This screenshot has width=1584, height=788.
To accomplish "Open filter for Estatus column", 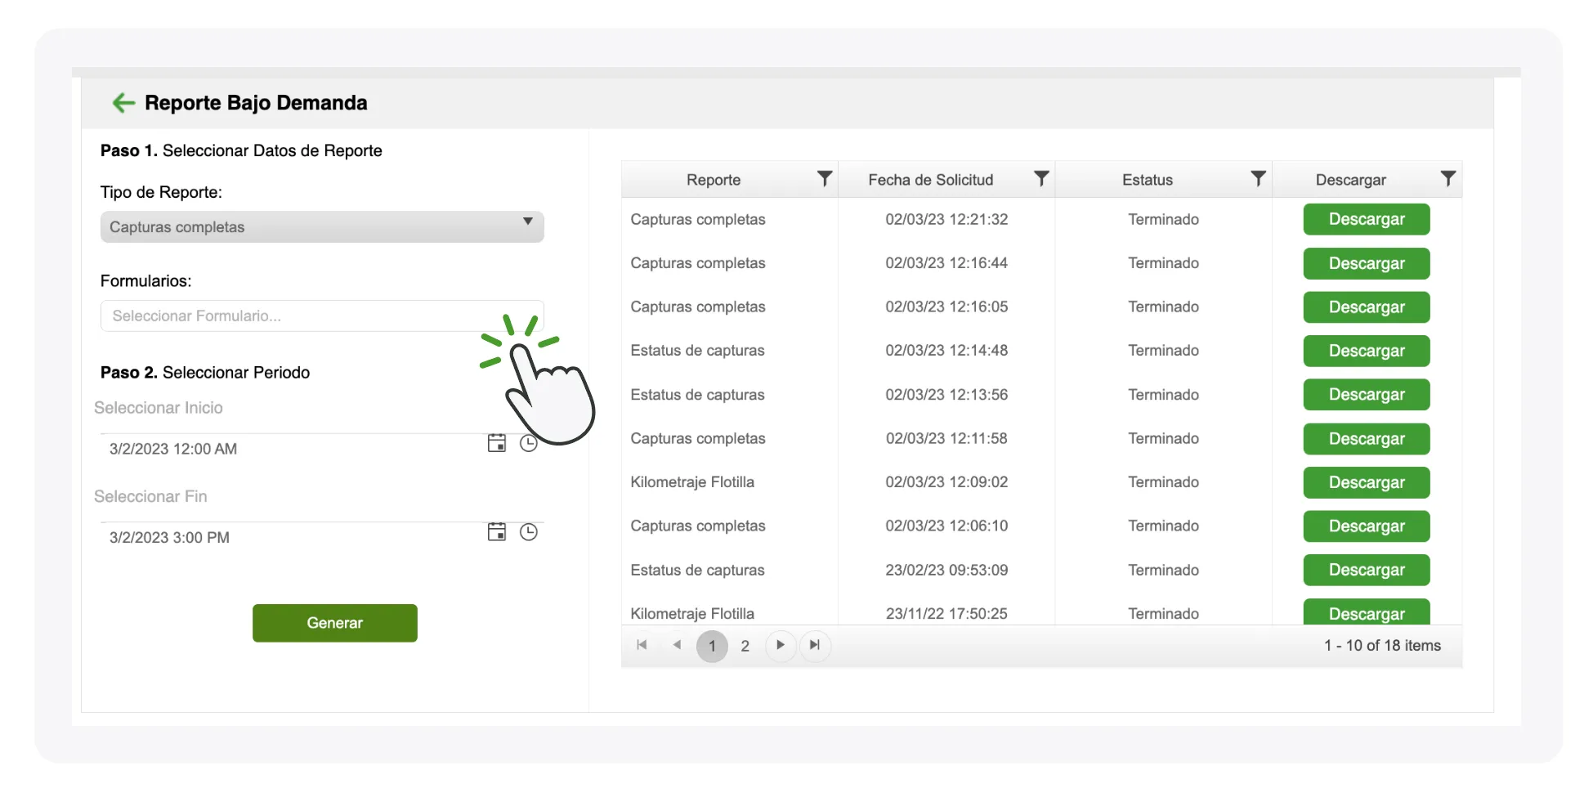I will [1259, 179].
